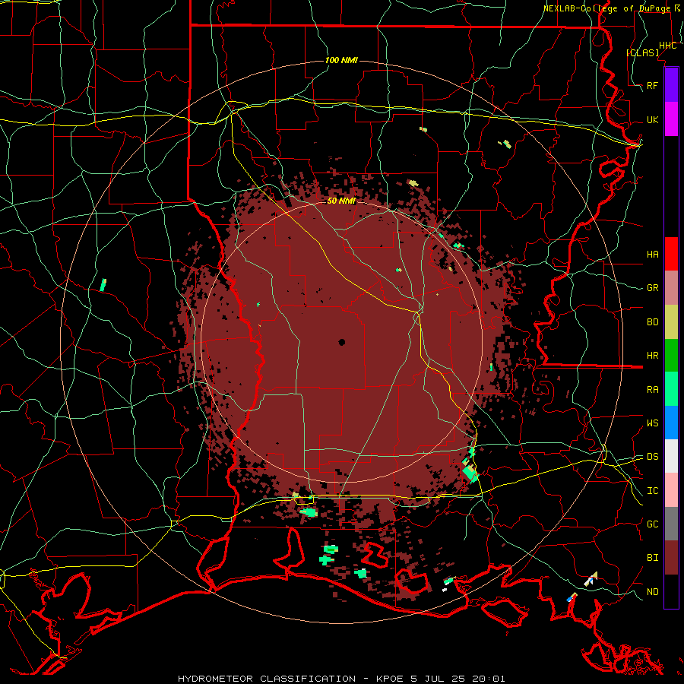The height and width of the screenshot is (684, 684).
Task: Click the UK magenta legend swatch
Action: (x=671, y=119)
